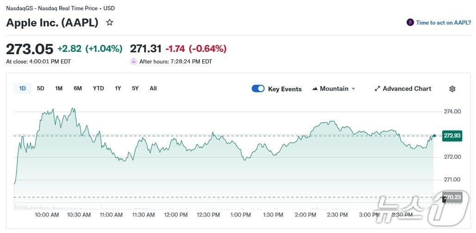Add AAPL to watchlist with star icon
The image size is (476, 233).
(x=110, y=22)
